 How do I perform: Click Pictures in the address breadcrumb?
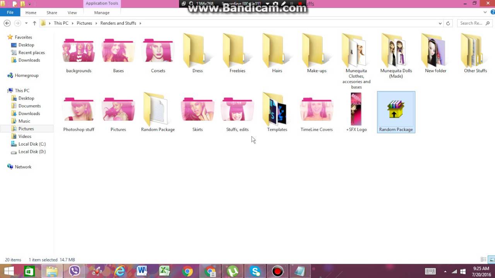point(84,23)
